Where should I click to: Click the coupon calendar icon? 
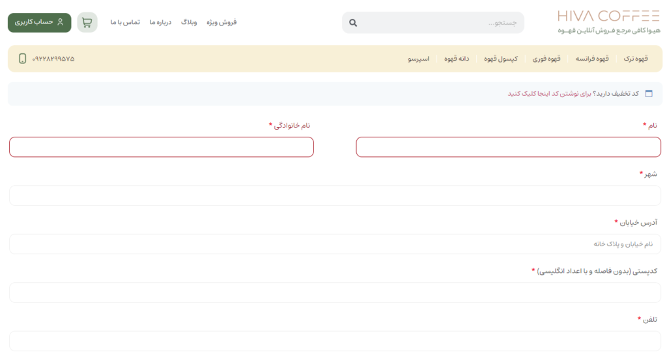tap(649, 94)
